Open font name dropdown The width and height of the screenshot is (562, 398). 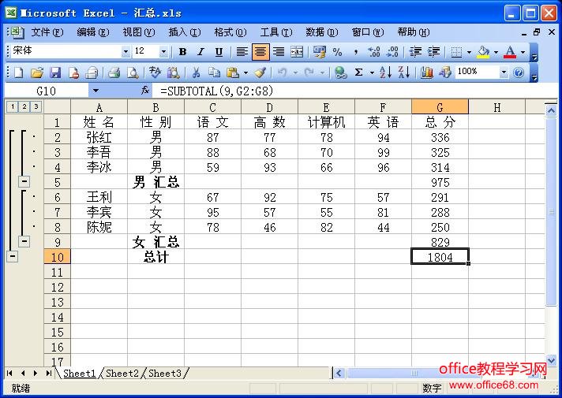(x=126, y=52)
